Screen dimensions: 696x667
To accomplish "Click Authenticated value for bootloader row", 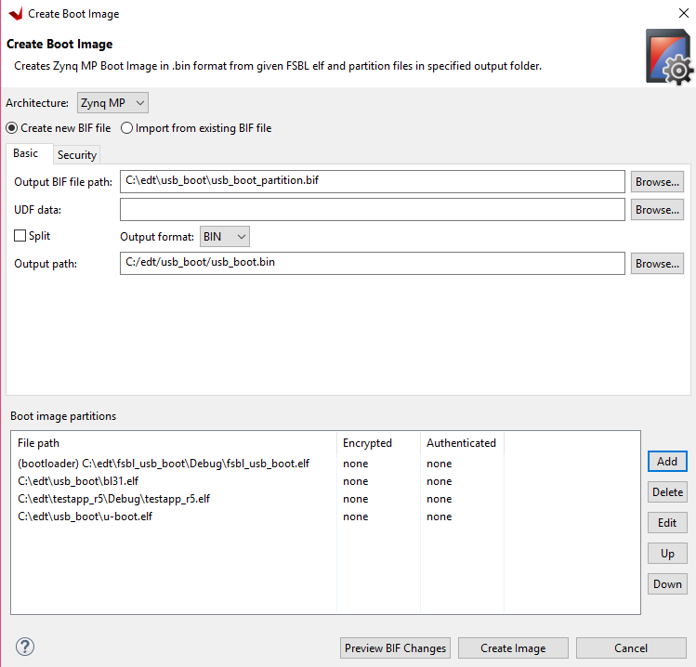I will 439,464.
